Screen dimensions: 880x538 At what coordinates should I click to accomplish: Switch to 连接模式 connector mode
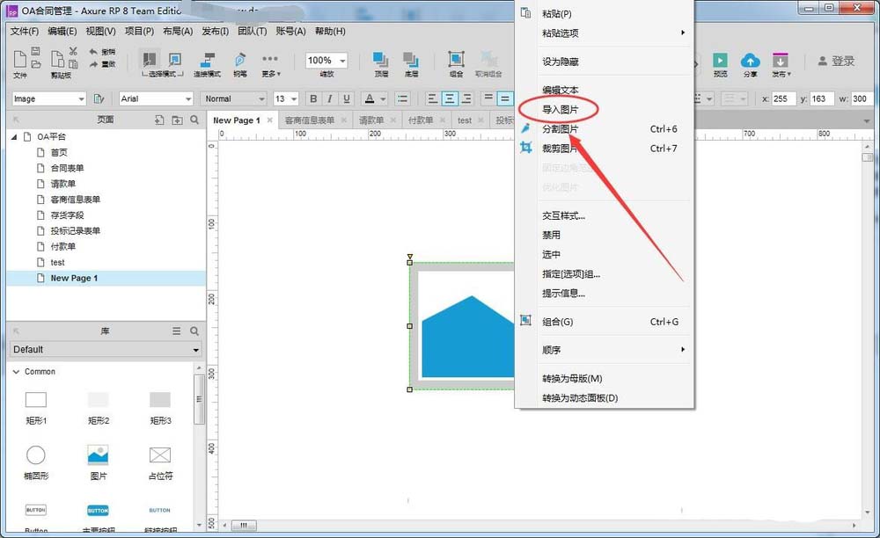pyautogui.click(x=206, y=60)
